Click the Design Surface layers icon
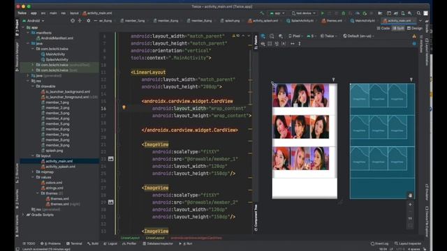The width and height of the screenshot is (447, 251). pos(263,36)
